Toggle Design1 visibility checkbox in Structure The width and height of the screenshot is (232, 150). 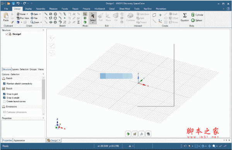[x=7, y=34]
